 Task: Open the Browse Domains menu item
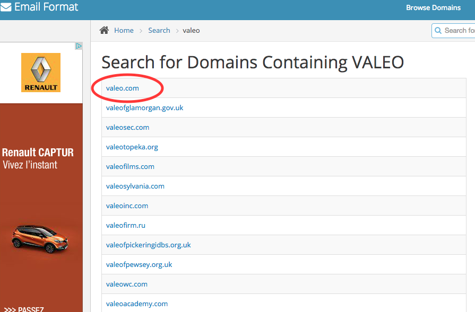[x=433, y=7]
